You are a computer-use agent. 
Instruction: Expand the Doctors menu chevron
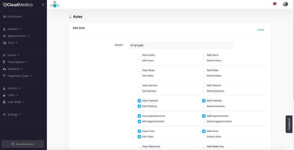(20, 88)
